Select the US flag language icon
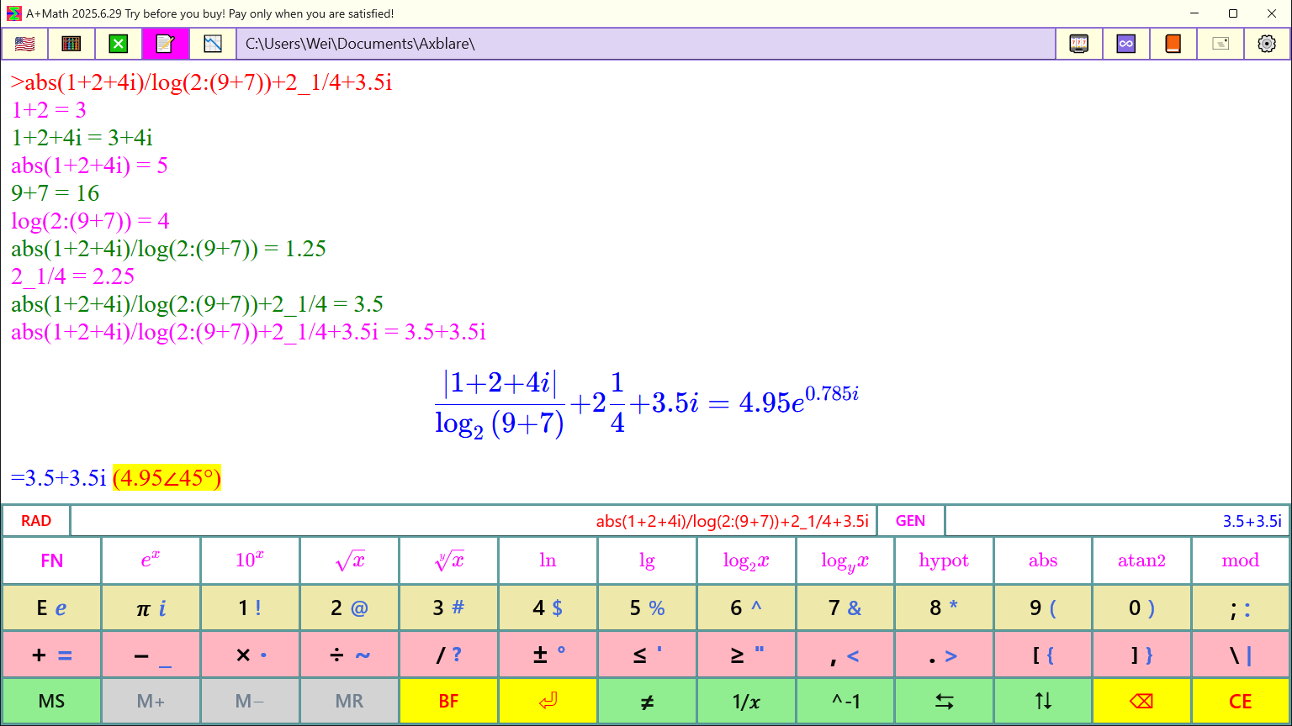This screenshot has width=1292, height=726. 24,43
